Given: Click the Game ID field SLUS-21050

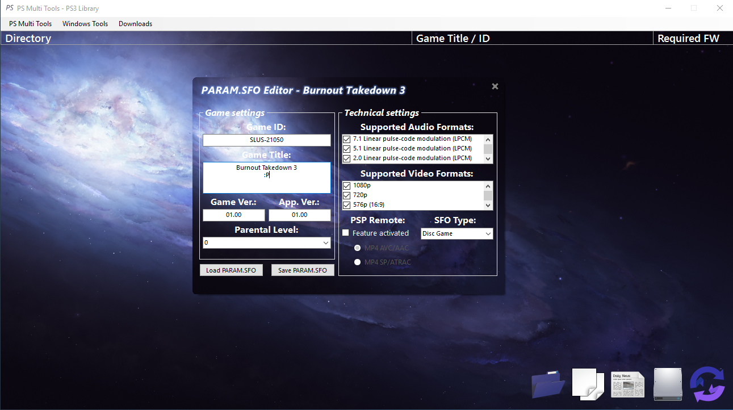Looking at the screenshot, I should point(267,140).
